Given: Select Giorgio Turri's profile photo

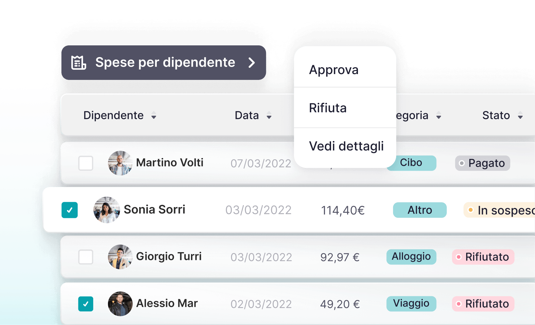Looking at the screenshot, I should [x=120, y=257].
